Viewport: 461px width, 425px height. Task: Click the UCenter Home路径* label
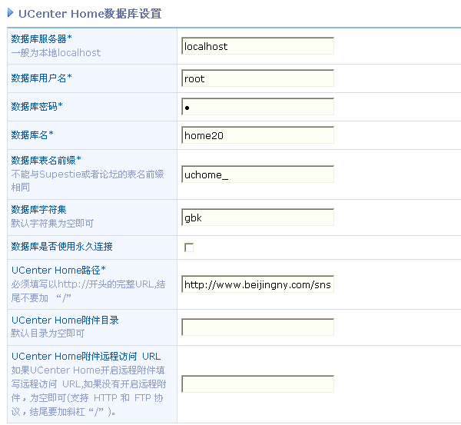(58, 270)
